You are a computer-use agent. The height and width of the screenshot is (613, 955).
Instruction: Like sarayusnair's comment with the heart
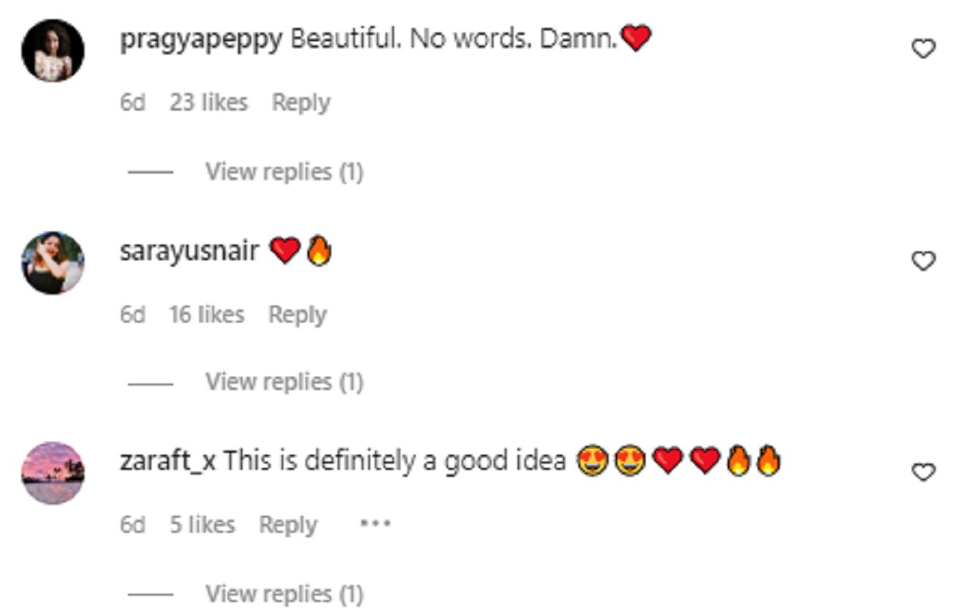[x=922, y=260]
